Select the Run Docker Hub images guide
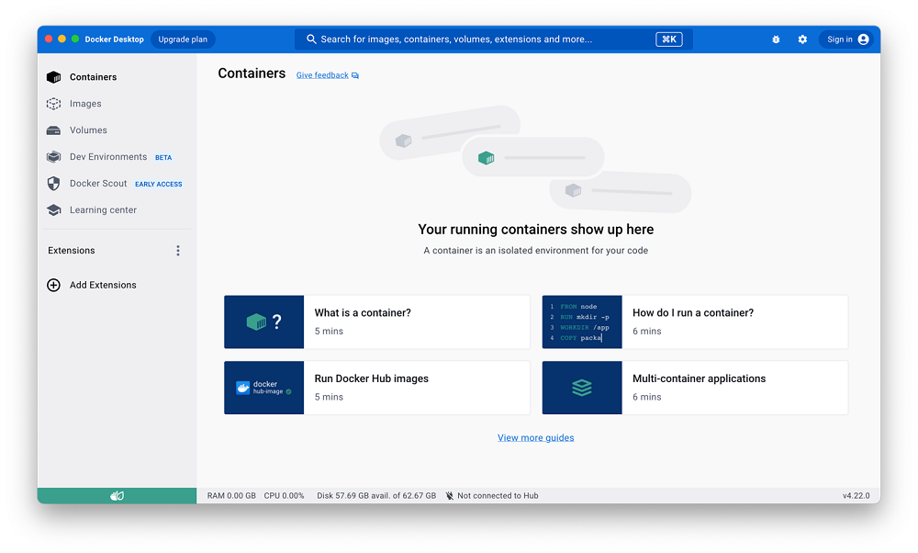The height and width of the screenshot is (553, 918). [x=376, y=388]
